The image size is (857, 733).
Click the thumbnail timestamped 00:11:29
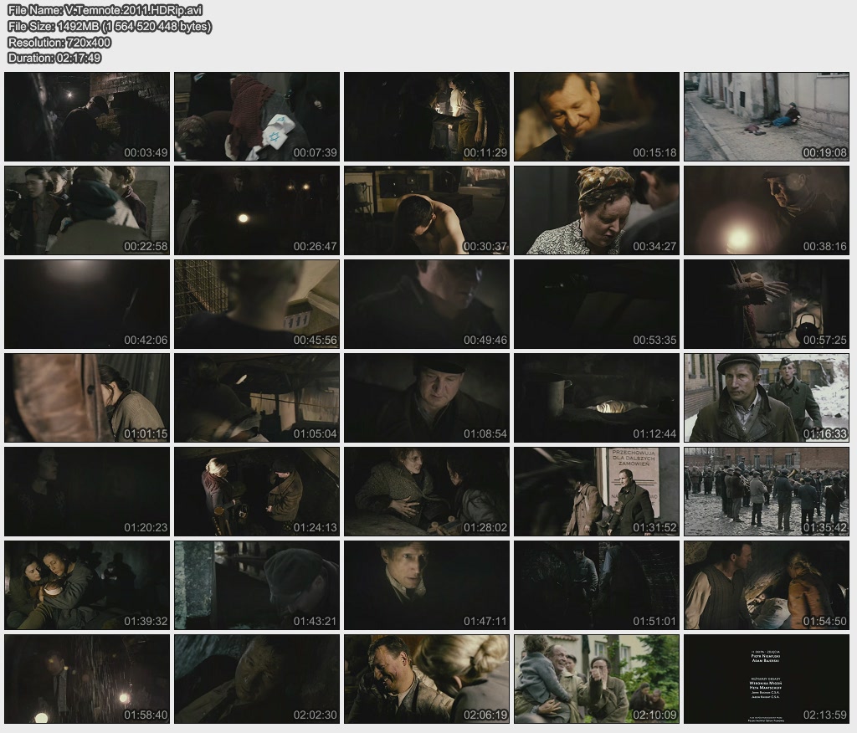(x=427, y=116)
